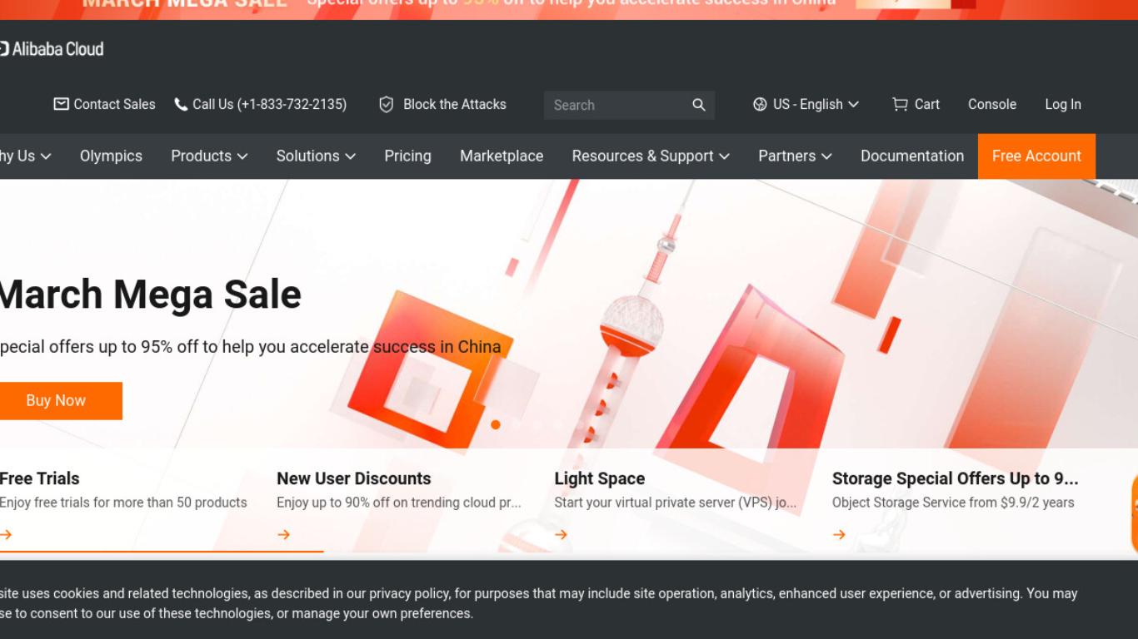1138x639 pixels.
Task: Click the Cart link text
Action: pyautogui.click(x=927, y=104)
